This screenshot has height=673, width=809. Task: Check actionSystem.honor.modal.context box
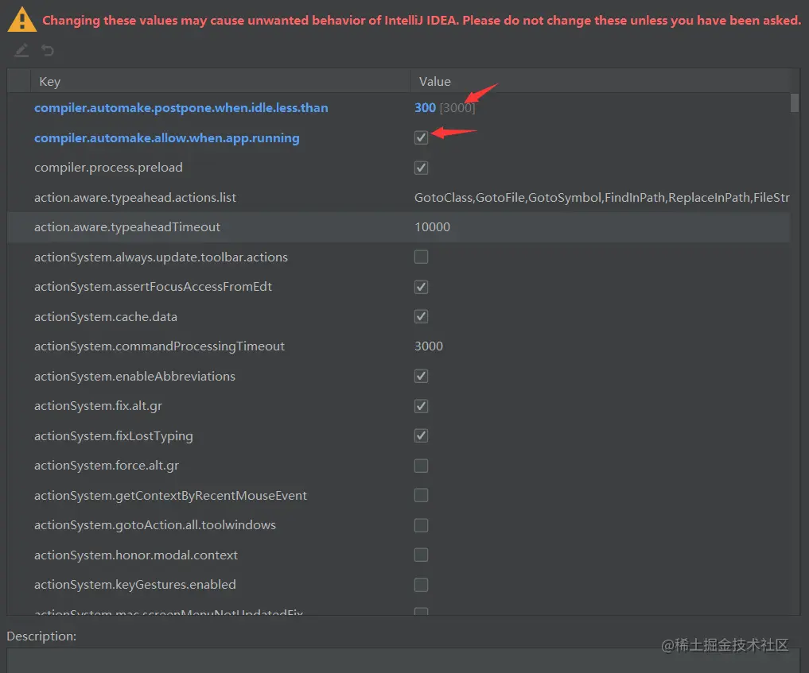click(422, 555)
